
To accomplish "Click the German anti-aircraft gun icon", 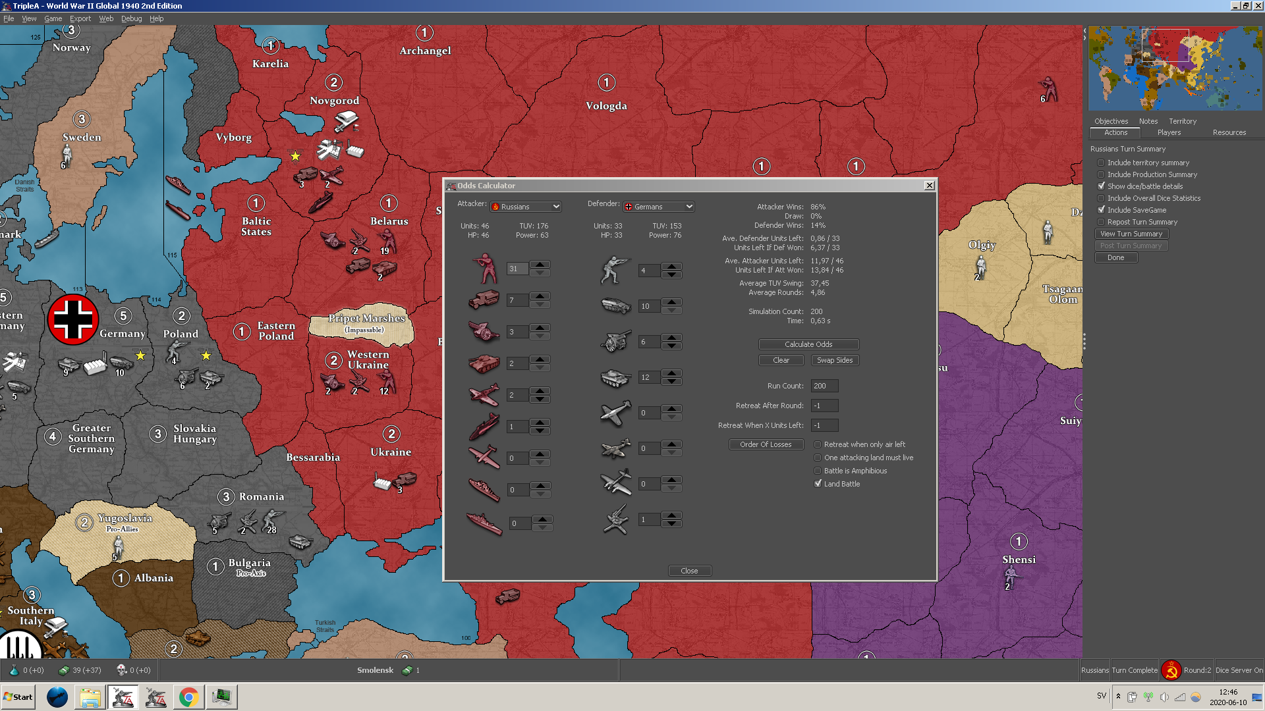I will click(615, 519).
